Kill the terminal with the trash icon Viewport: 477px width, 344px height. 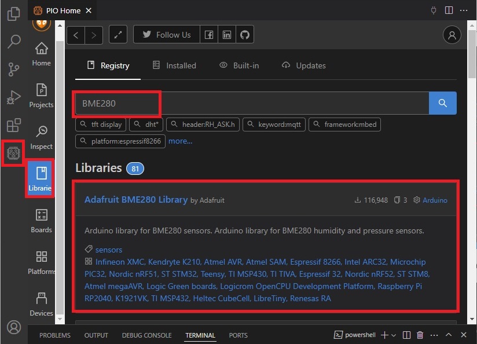(x=420, y=335)
